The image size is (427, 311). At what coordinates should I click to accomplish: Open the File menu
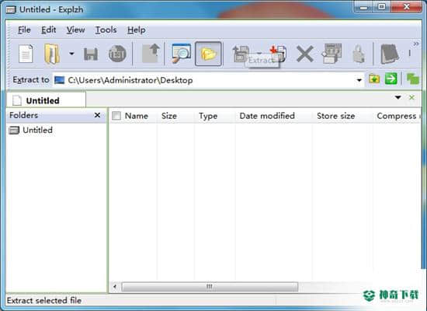pos(24,30)
